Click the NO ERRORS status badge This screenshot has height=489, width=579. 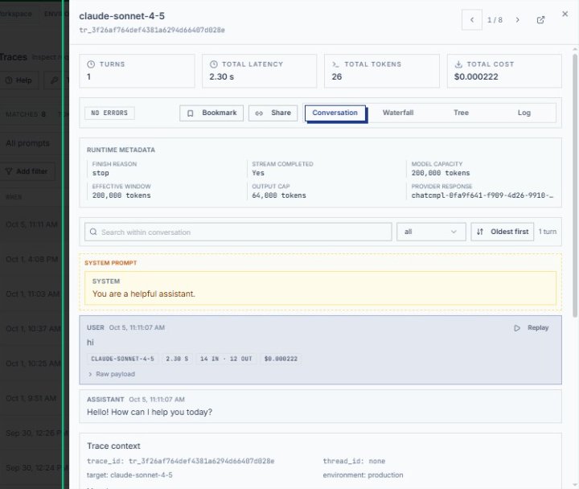point(109,113)
